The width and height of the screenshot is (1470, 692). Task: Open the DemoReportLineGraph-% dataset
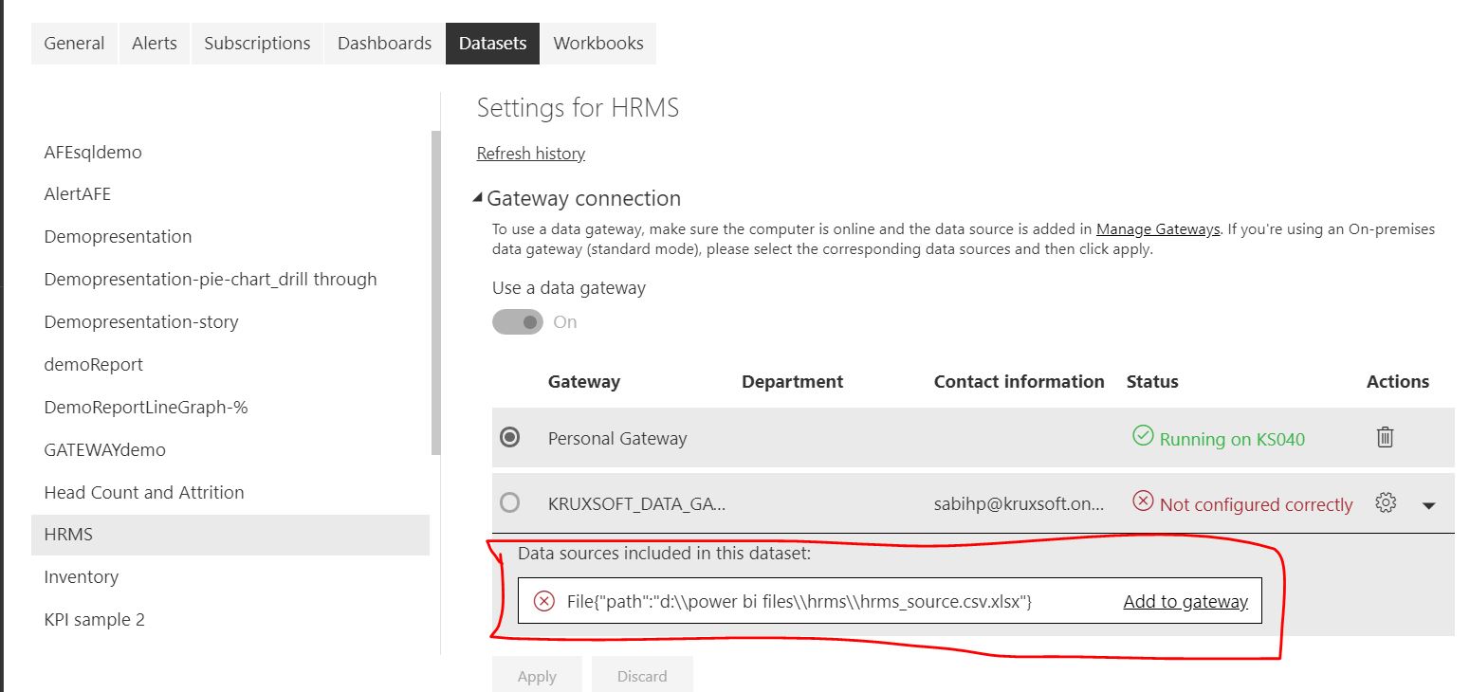146,408
